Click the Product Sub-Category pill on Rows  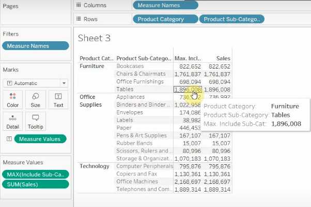click(232, 19)
